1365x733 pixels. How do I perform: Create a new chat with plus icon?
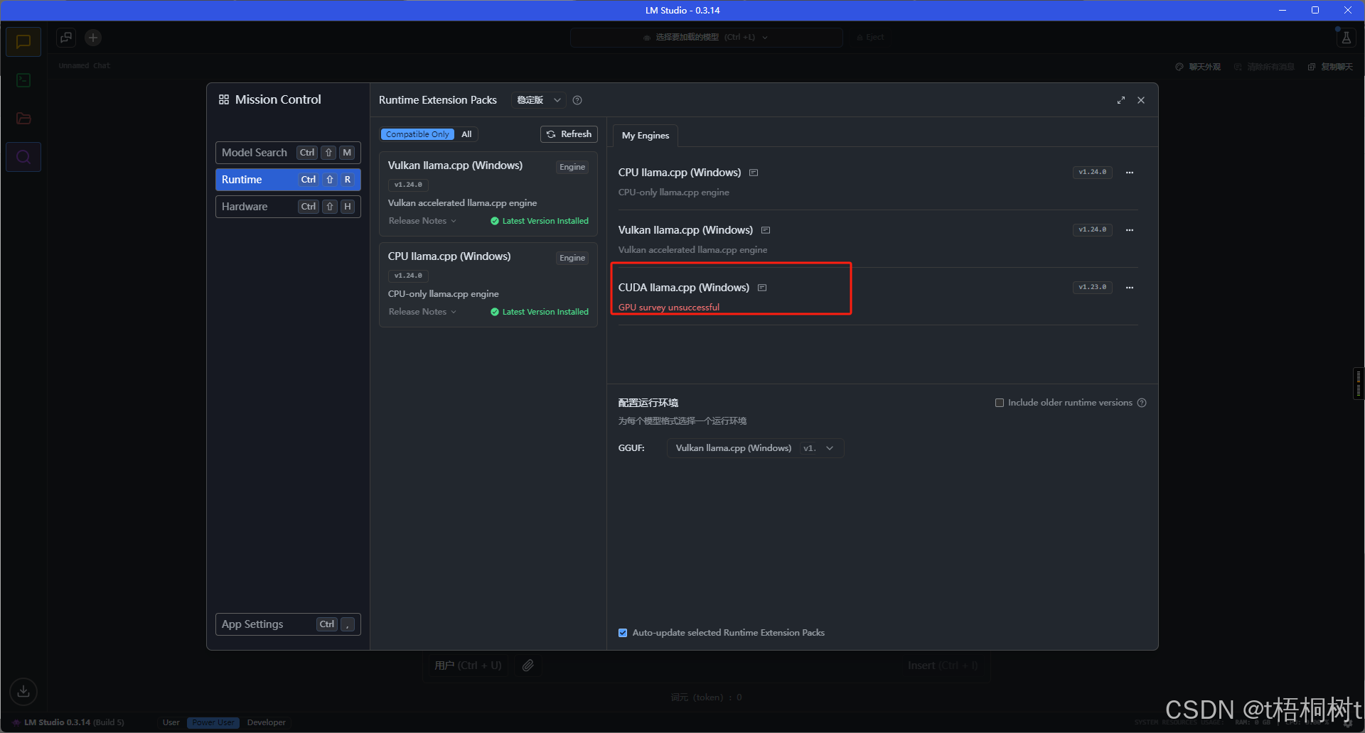point(93,38)
